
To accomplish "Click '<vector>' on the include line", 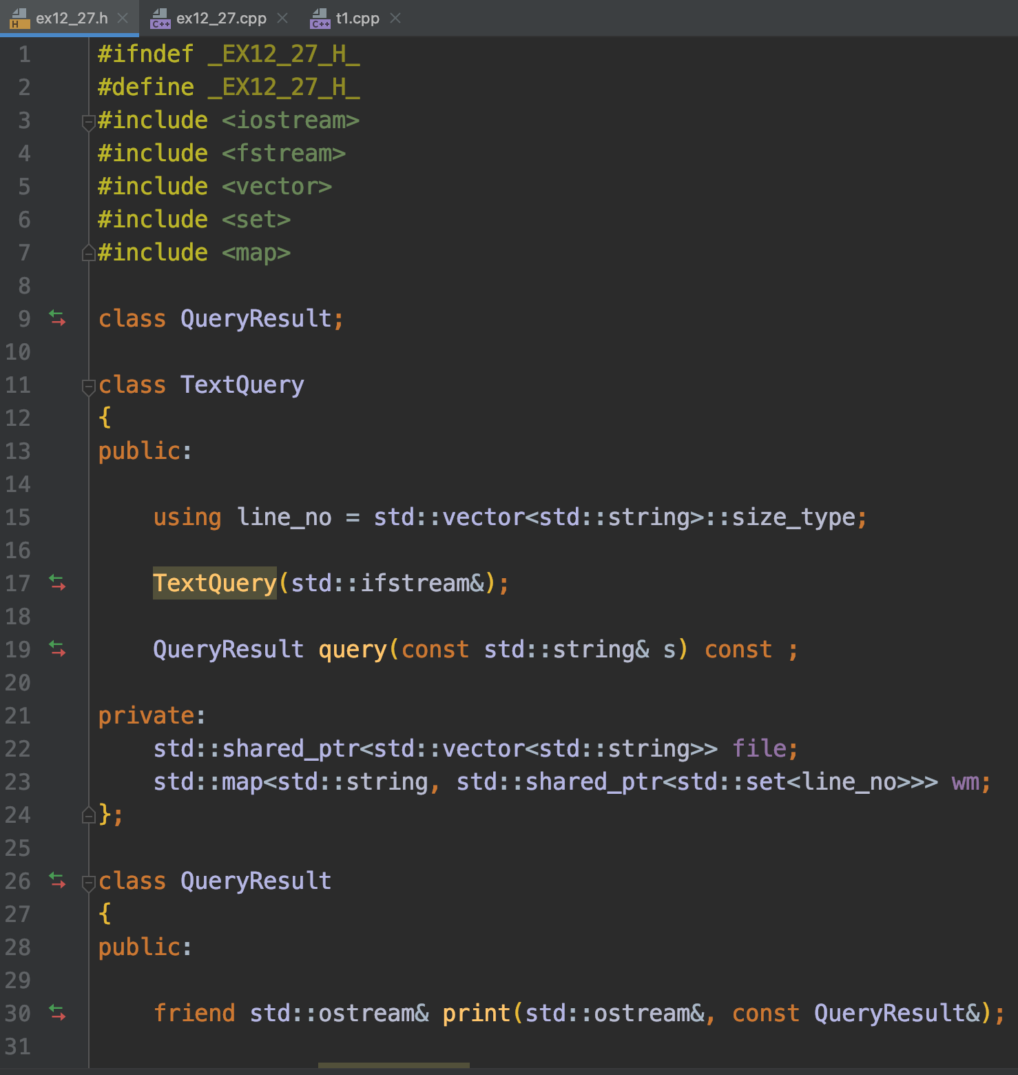I will [277, 187].
